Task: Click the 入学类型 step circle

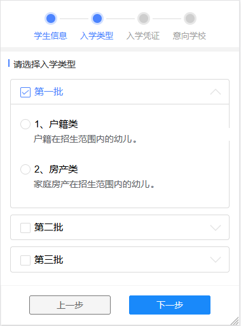Action: pyautogui.click(x=97, y=18)
